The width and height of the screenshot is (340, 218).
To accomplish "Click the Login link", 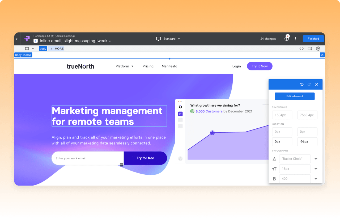I will 236,66.
